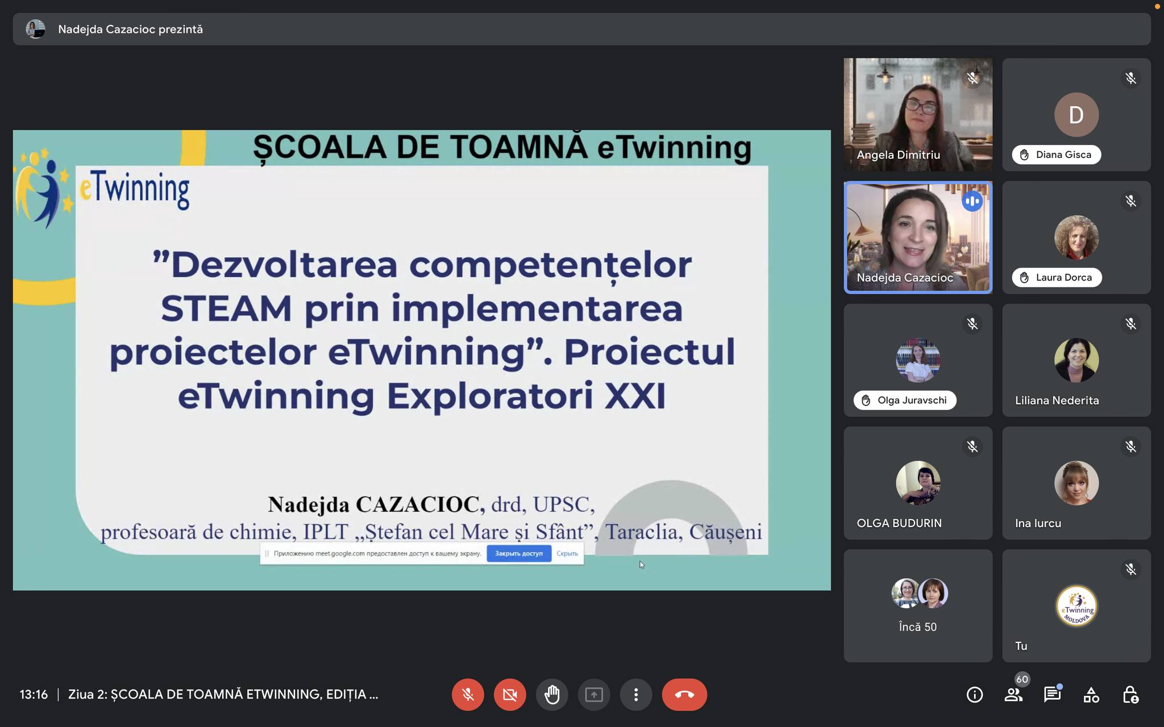
Task: Lower the raised hand button
Action: pyautogui.click(x=552, y=695)
